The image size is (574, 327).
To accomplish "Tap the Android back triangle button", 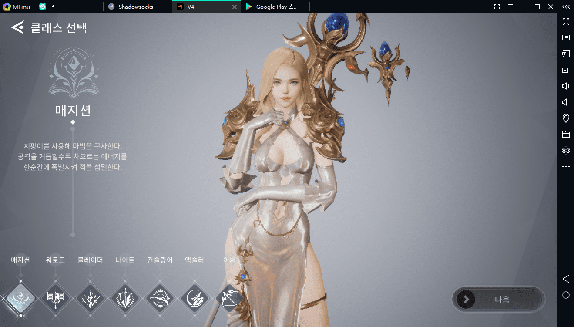I will 566,279.
